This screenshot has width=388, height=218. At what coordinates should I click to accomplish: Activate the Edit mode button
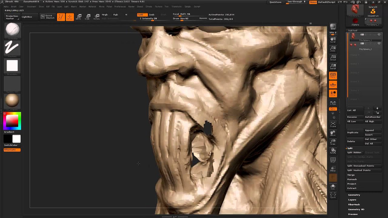61,17
